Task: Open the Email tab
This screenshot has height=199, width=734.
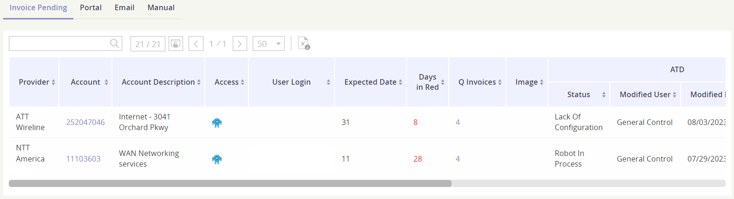Action: click(125, 8)
